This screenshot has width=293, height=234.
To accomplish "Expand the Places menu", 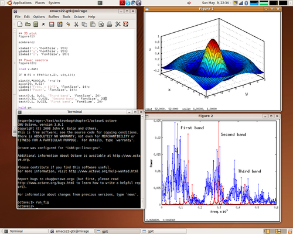I will point(40,3).
